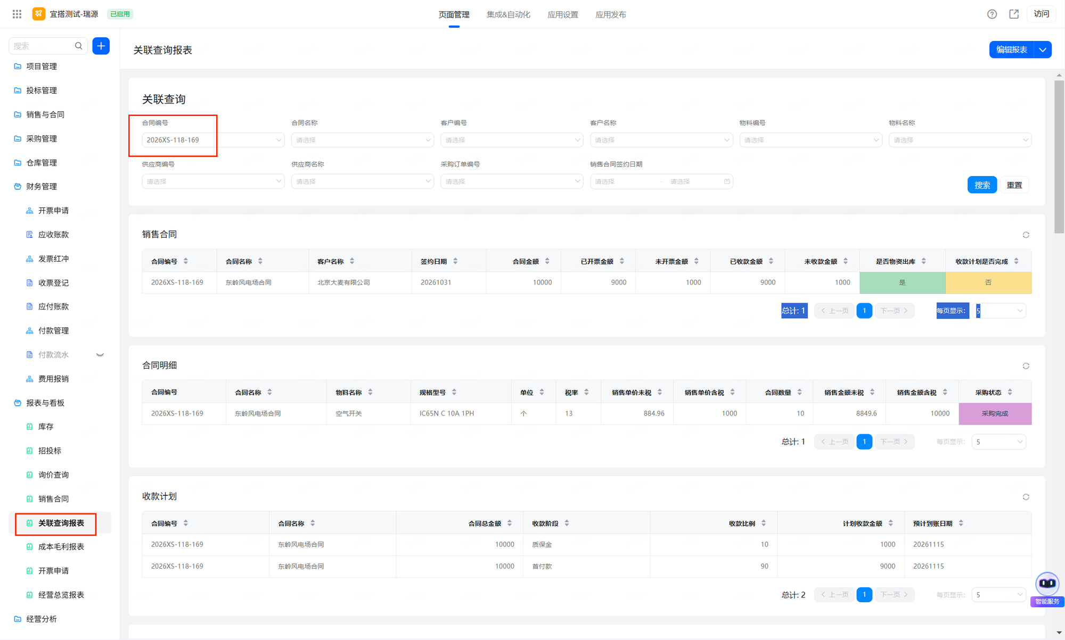
Task: Switch to 应用设置 tab
Action: (x=563, y=14)
